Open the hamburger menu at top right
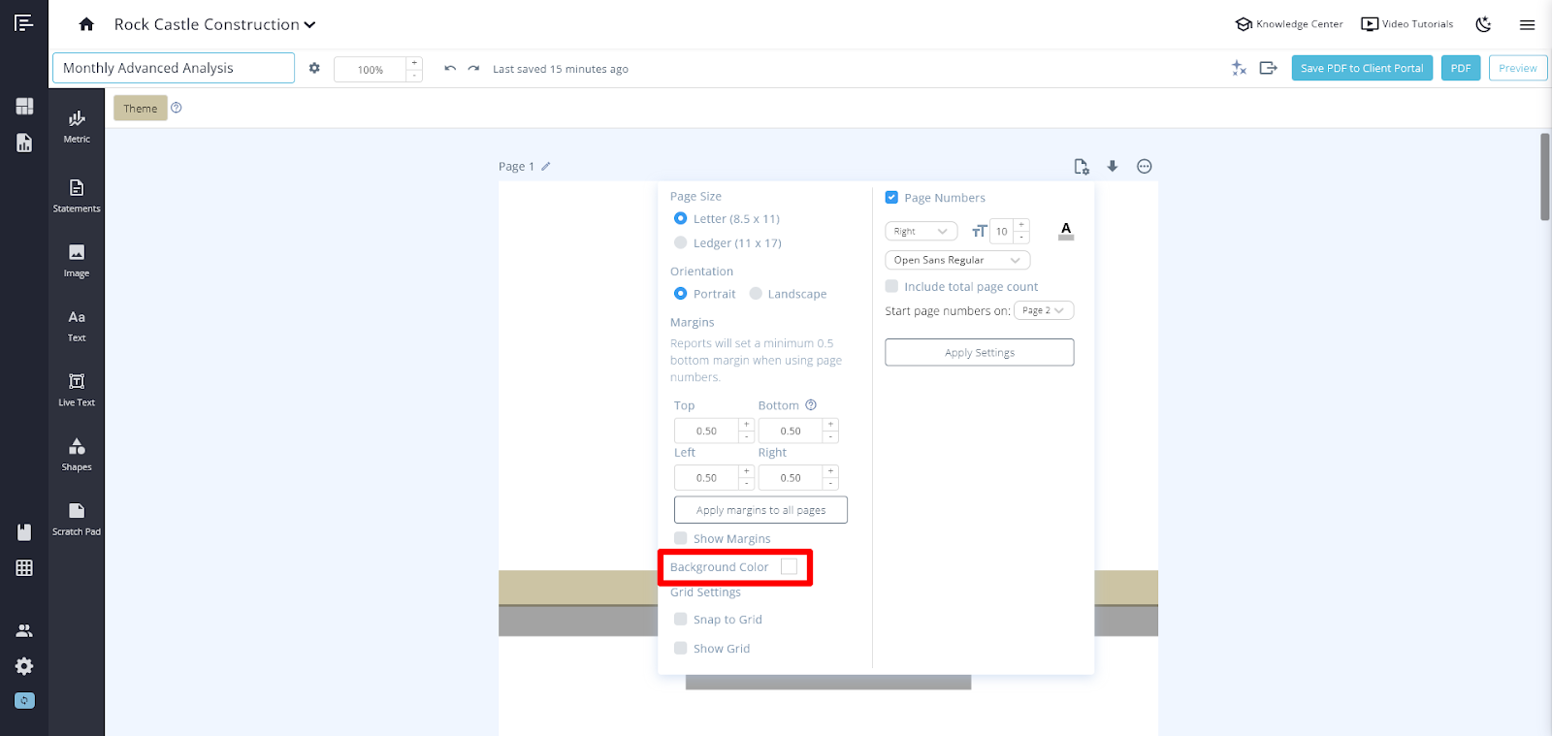 point(1527,24)
